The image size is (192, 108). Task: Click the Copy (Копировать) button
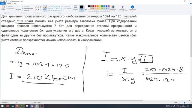(10, 8)
